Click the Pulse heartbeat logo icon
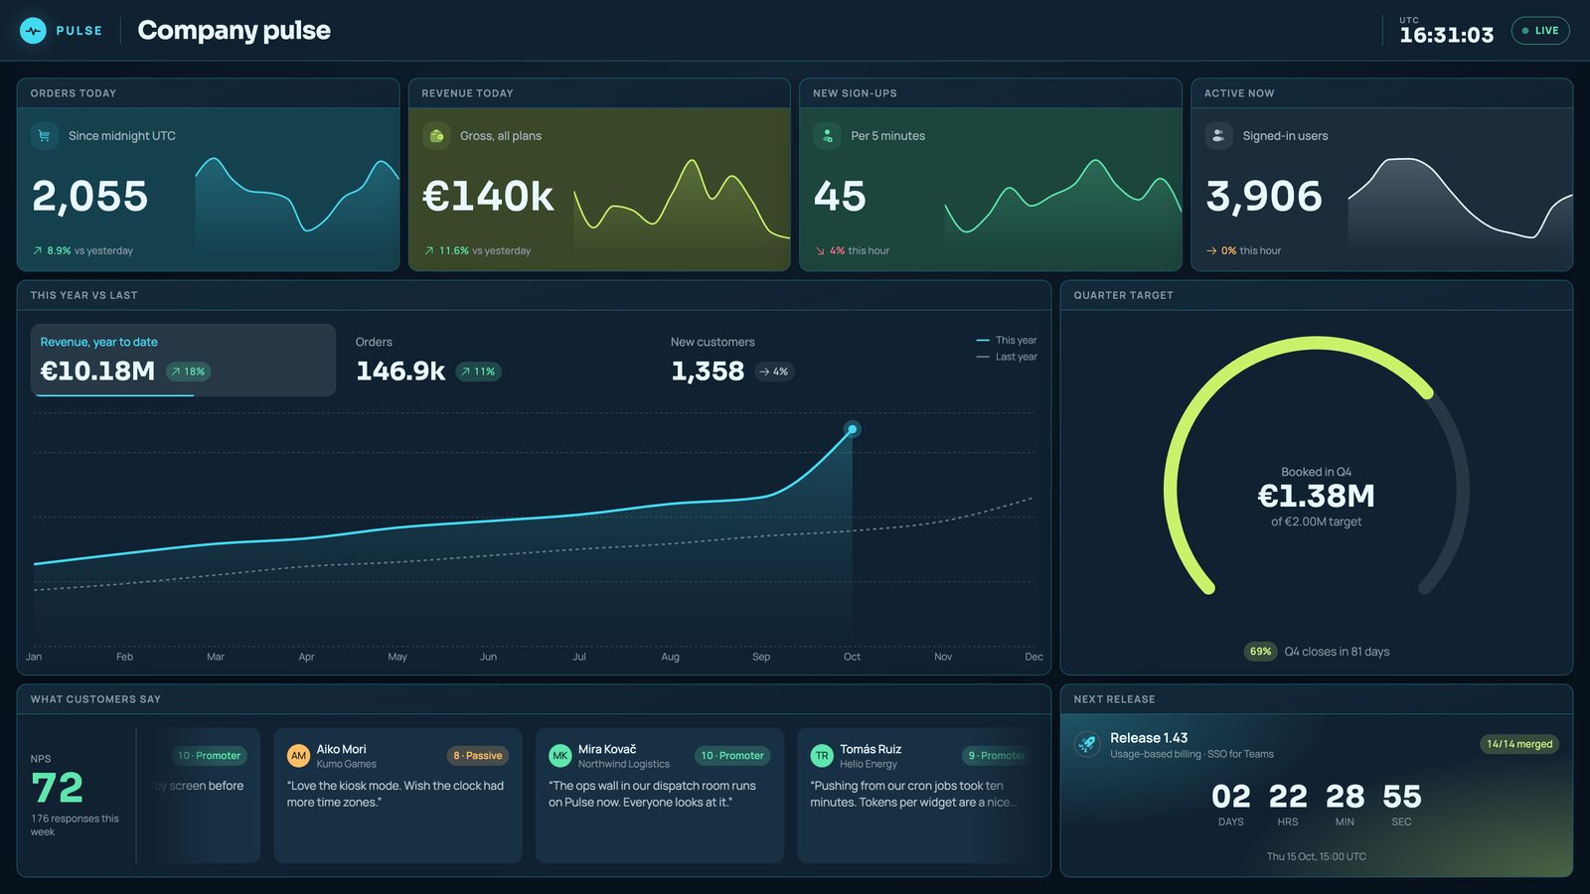 click(33, 31)
